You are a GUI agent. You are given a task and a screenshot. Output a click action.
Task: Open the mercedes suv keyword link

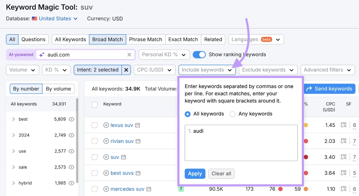pyautogui.click(x=127, y=189)
